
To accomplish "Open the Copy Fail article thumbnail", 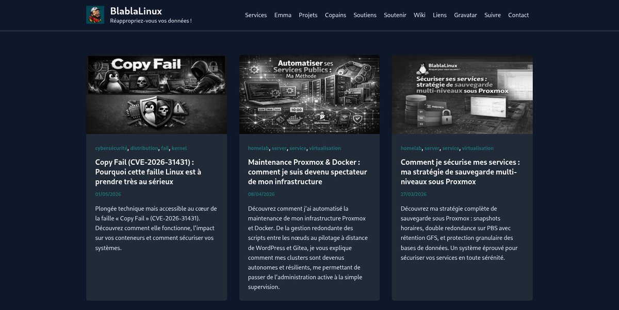I will (157, 95).
